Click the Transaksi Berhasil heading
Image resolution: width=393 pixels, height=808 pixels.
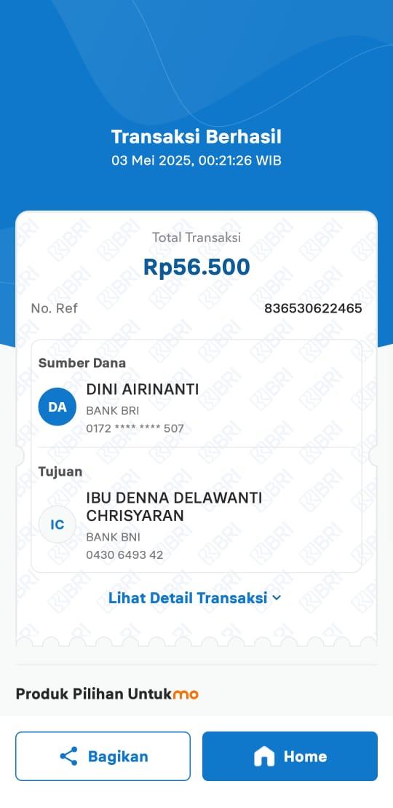point(196,137)
